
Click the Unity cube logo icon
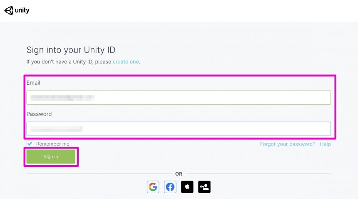(x=9, y=10)
